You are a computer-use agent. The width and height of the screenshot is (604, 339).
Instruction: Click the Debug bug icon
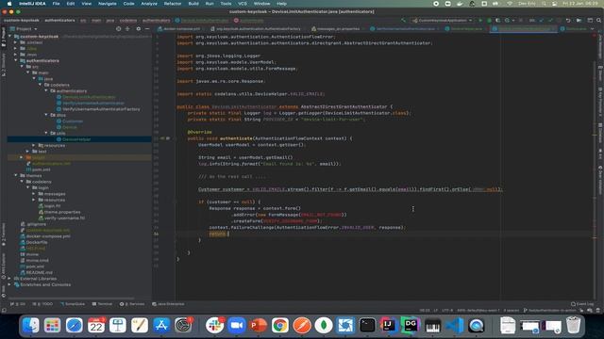[x=489, y=21]
